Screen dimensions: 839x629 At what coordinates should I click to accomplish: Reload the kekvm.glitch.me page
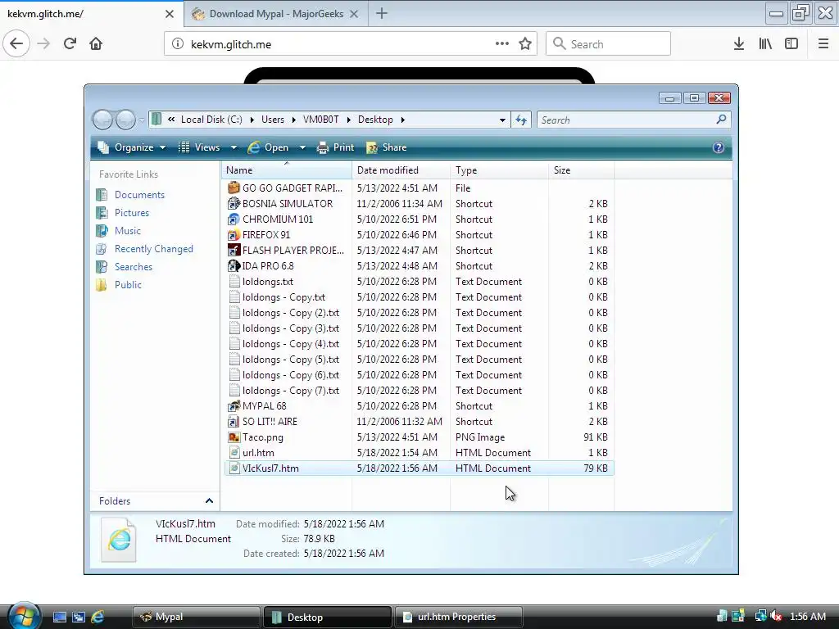[x=70, y=44]
